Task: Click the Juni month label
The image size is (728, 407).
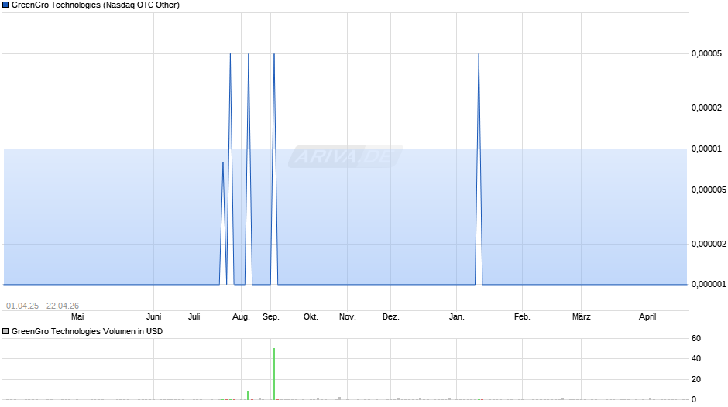Action: 153,317
